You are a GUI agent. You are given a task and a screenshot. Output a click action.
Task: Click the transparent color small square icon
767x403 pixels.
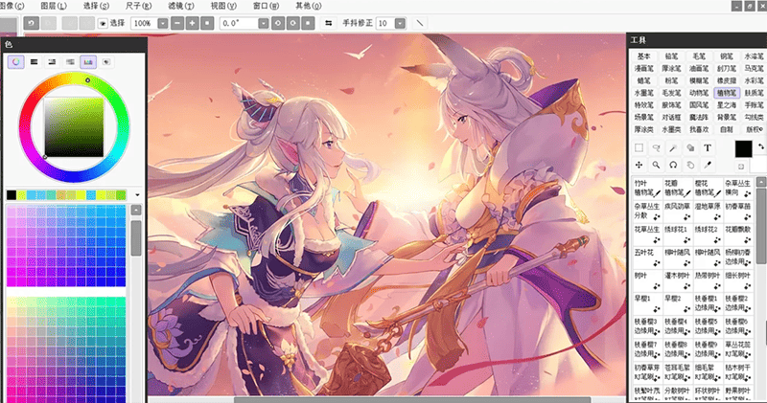pos(741,167)
